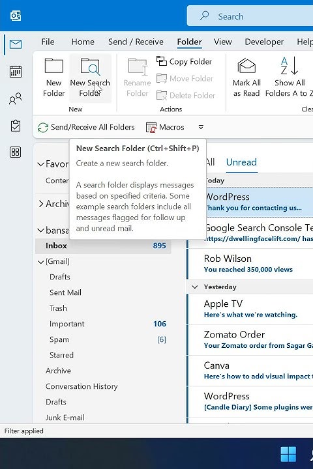Show Unread messages filter tab
The width and height of the screenshot is (313, 469).
(x=241, y=162)
